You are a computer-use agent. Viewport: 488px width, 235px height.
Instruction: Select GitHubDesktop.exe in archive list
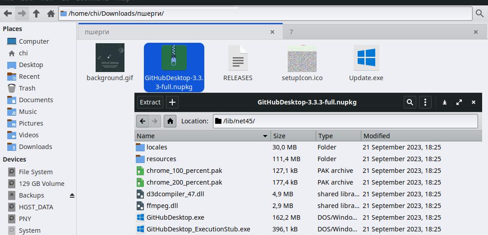pos(308,217)
